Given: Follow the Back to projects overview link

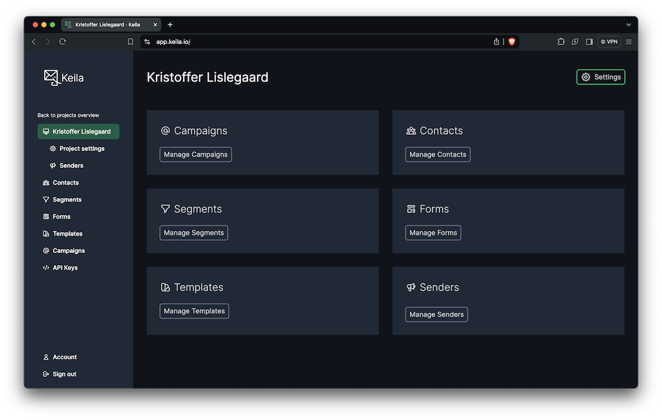Looking at the screenshot, I should (x=68, y=115).
